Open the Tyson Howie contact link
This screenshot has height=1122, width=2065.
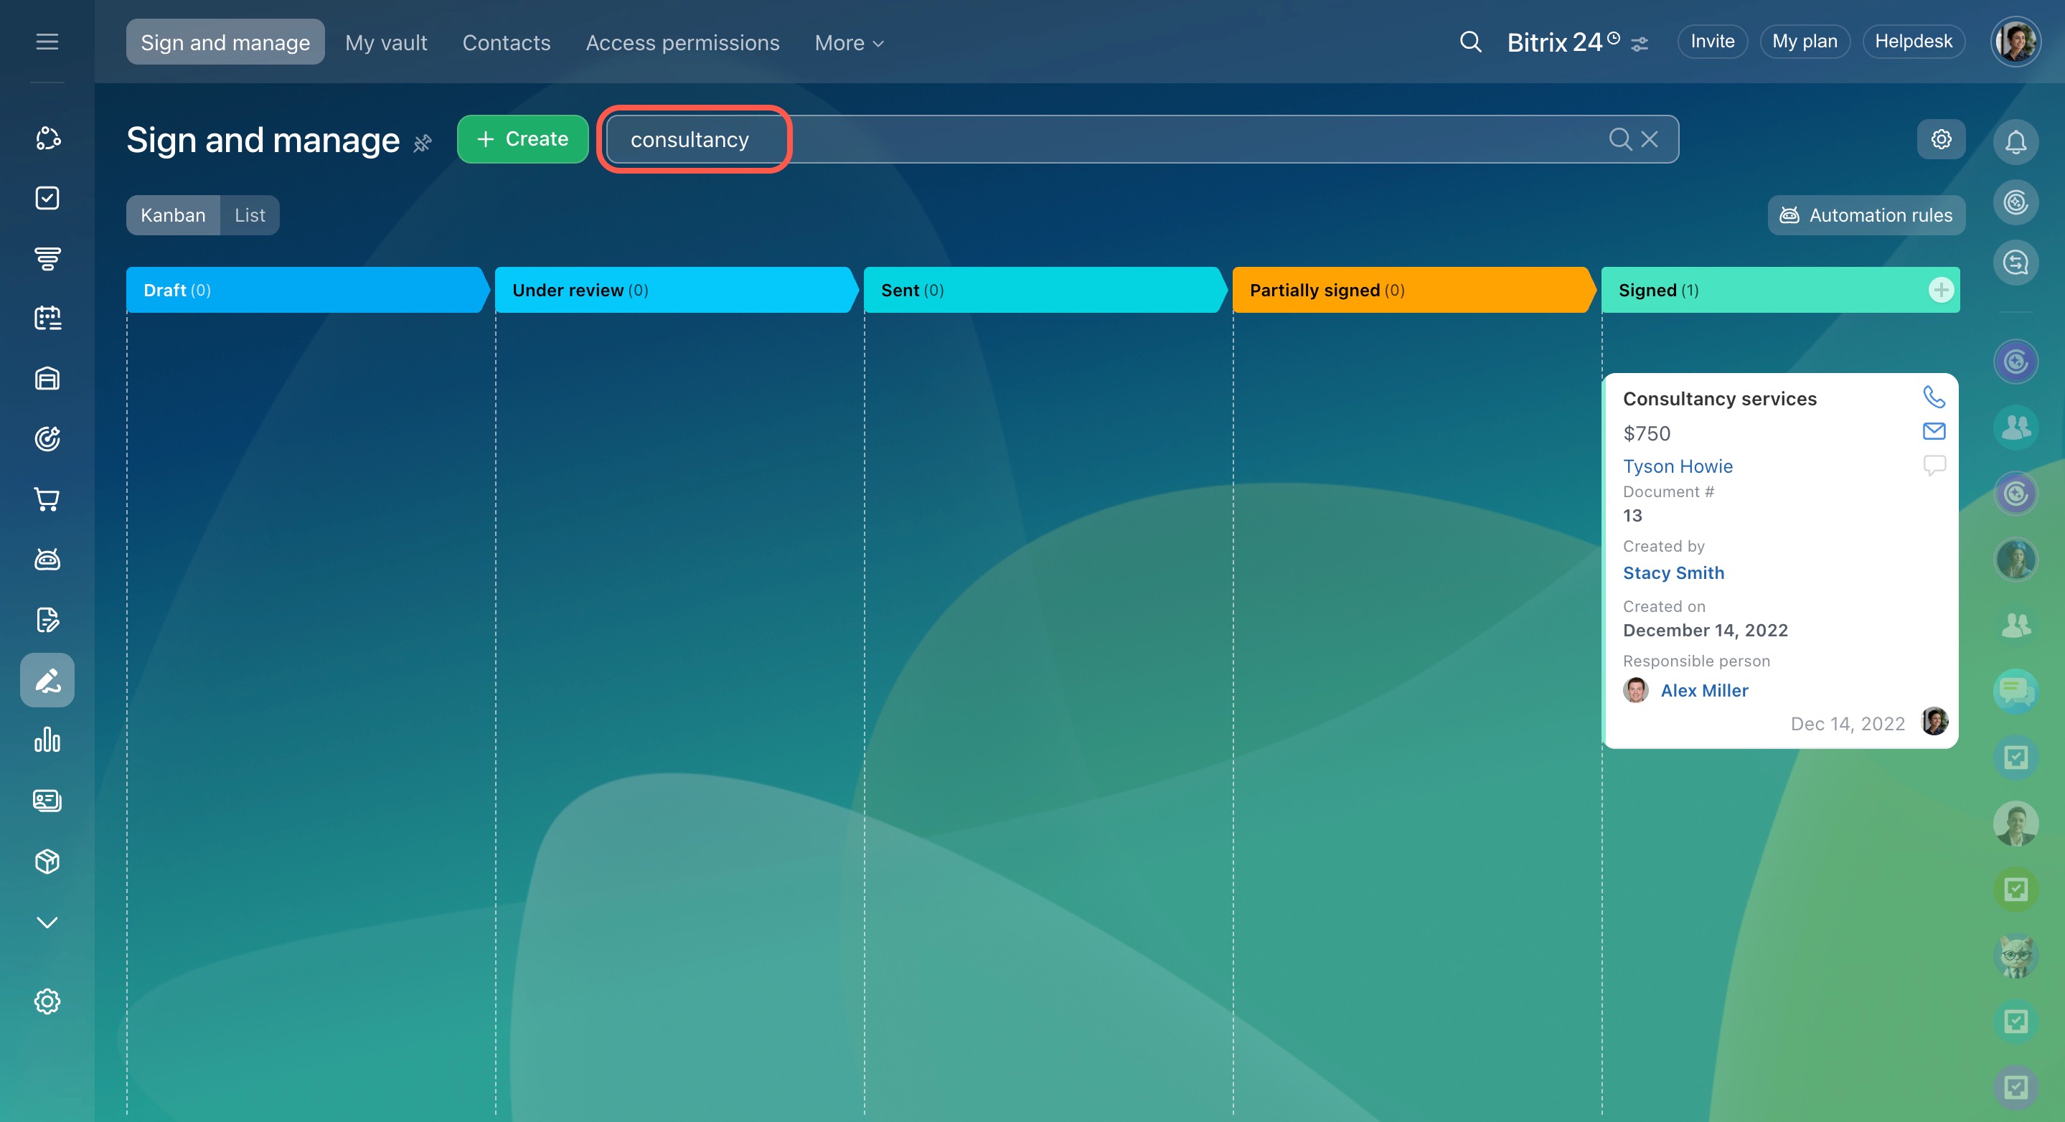pyautogui.click(x=1678, y=466)
